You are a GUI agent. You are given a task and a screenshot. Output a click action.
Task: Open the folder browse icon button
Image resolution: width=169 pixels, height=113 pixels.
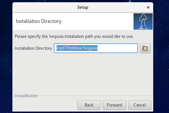[145, 48]
